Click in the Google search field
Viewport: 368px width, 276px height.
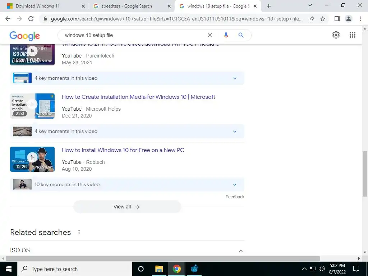134,35
